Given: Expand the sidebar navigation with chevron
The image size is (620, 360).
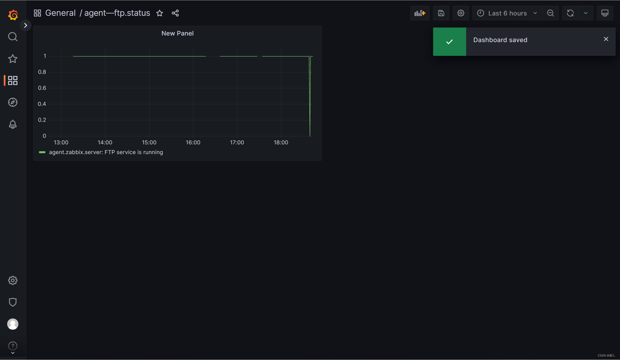Looking at the screenshot, I should [x=26, y=25].
